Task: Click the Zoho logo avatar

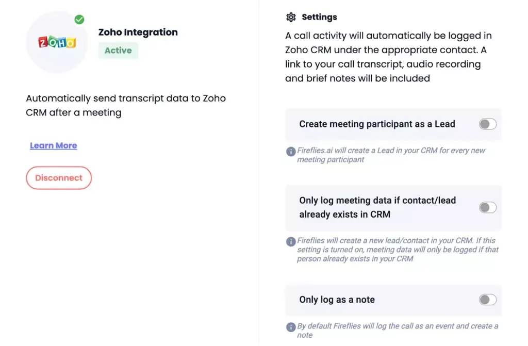Action: pyautogui.click(x=57, y=41)
